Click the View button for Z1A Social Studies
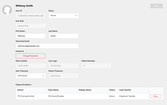This screenshot has width=167, height=105. 156,96
